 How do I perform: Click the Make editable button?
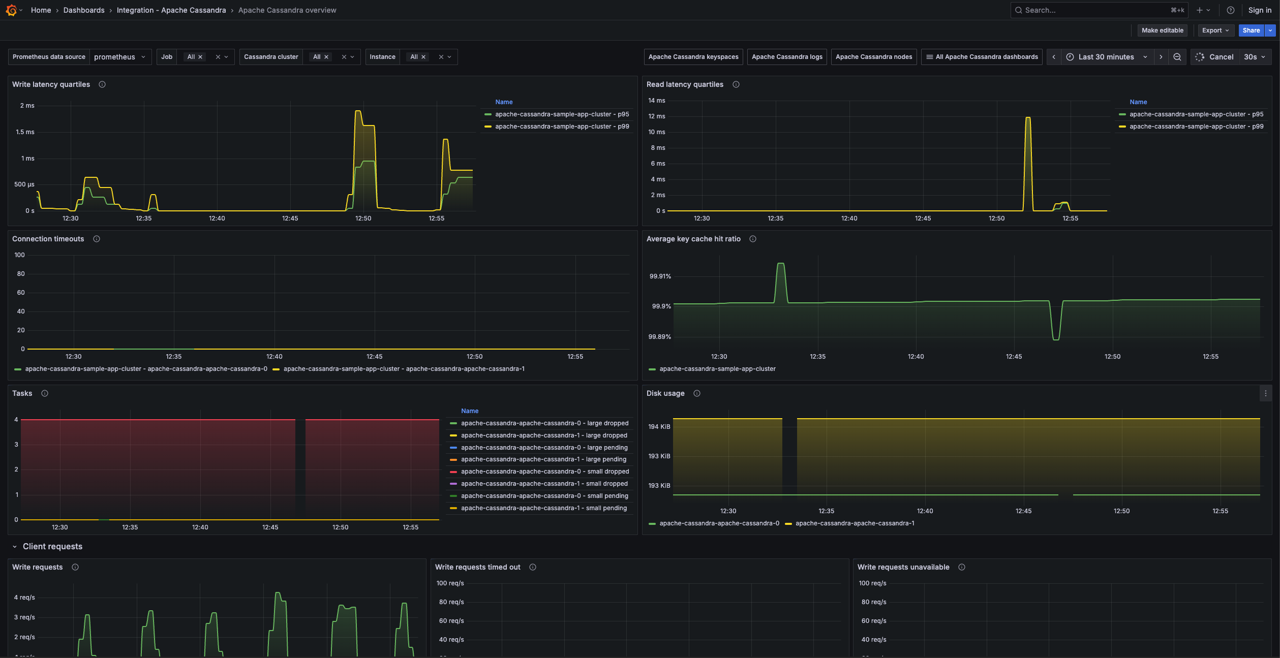click(x=1162, y=30)
